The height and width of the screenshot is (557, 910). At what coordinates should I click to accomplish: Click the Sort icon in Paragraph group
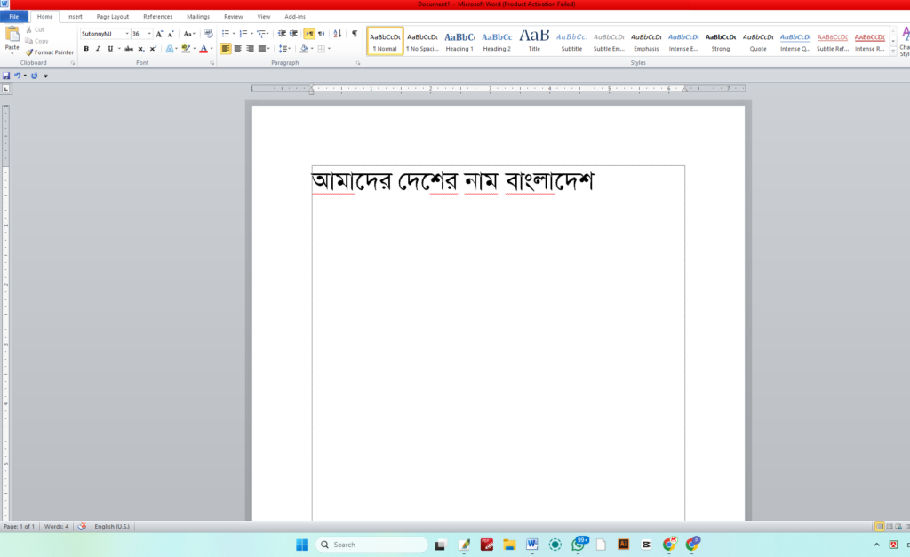(x=338, y=34)
